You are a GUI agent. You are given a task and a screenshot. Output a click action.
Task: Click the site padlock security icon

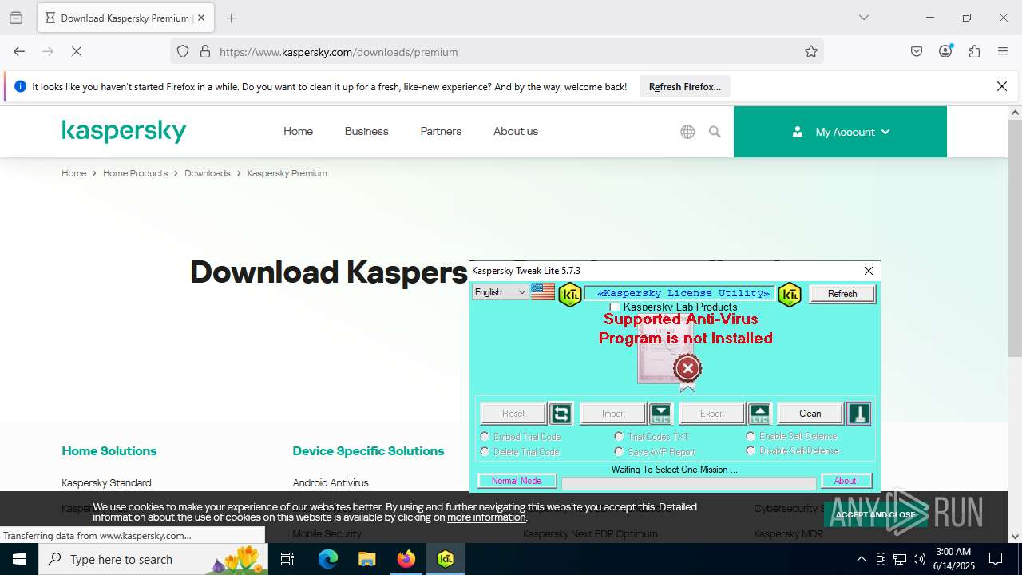coord(205,51)
